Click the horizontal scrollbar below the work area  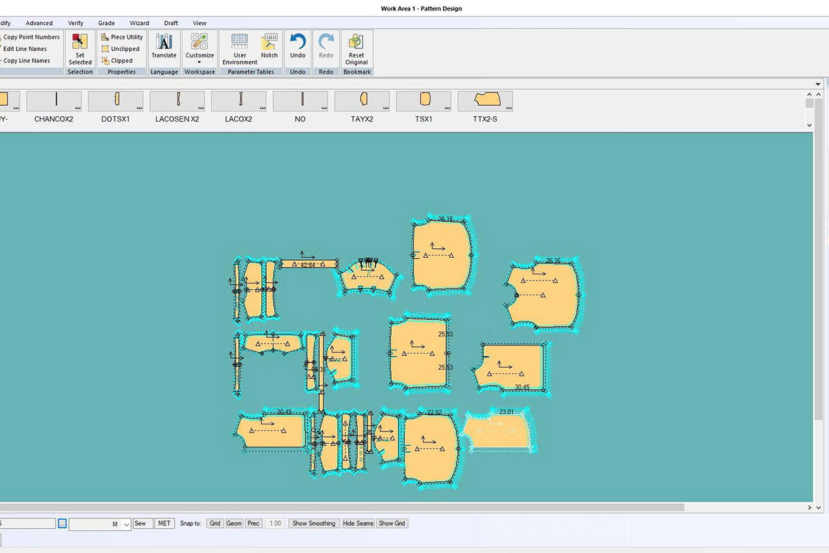[345, 507]
